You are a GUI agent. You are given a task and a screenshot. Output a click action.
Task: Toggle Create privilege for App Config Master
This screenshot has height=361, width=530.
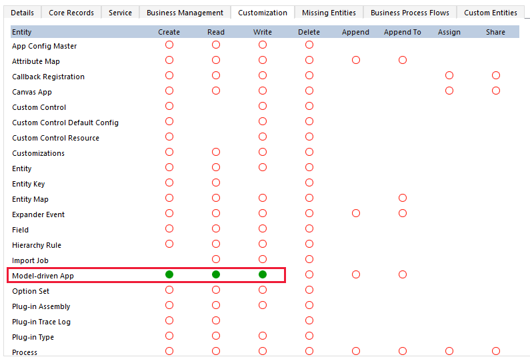(169, 45)
